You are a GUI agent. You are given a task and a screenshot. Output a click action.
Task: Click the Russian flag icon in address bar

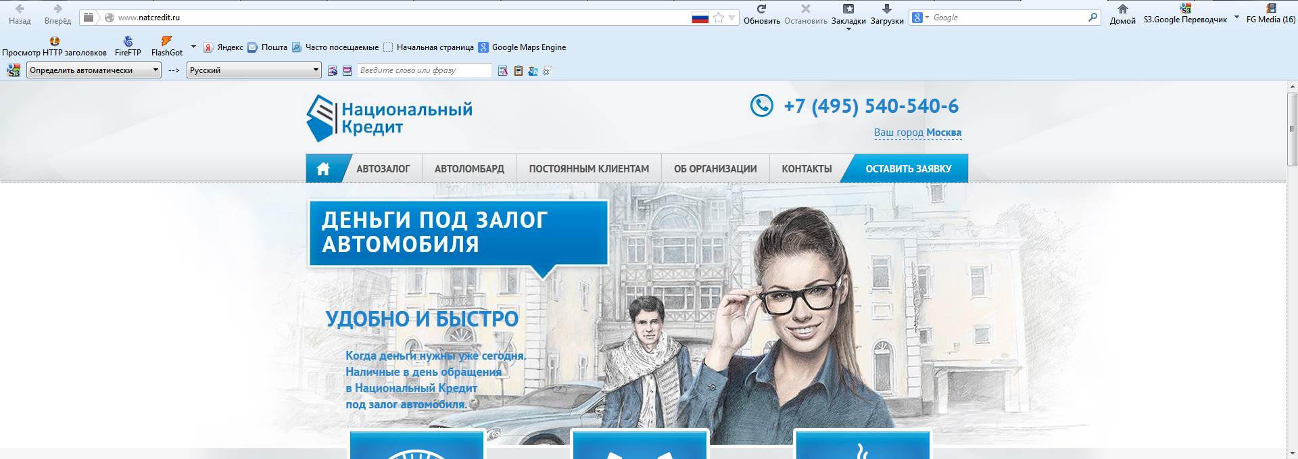(700, 18)
